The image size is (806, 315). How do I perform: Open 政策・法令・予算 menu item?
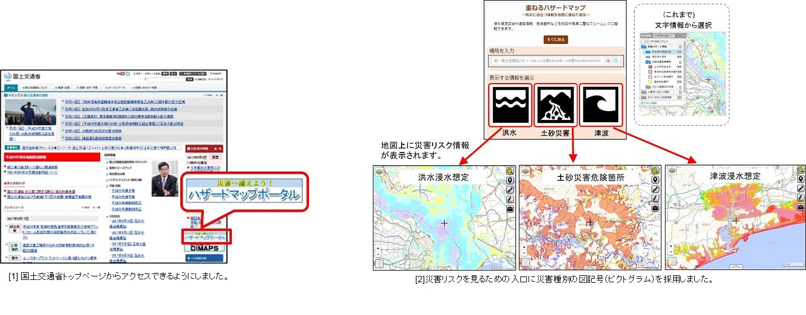click(87, 88)
